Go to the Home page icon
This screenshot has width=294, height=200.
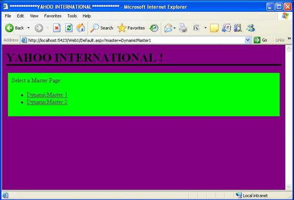81,28
